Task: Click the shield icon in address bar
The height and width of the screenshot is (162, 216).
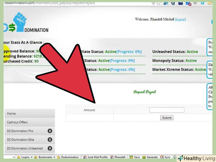Action: (153, 3)
